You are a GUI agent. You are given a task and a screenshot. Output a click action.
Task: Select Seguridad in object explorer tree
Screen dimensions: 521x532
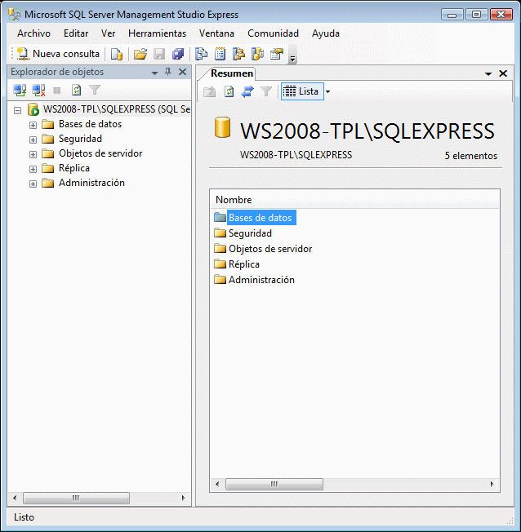pyautogui.click(x=80, y=139)
